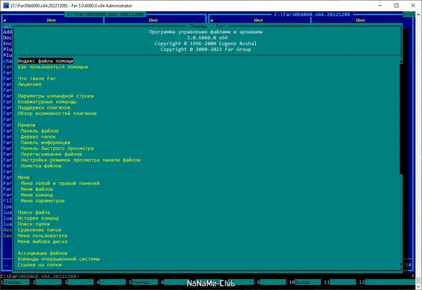
Task: Click the F5 Размер key bar button
Action: coord(144,282)
